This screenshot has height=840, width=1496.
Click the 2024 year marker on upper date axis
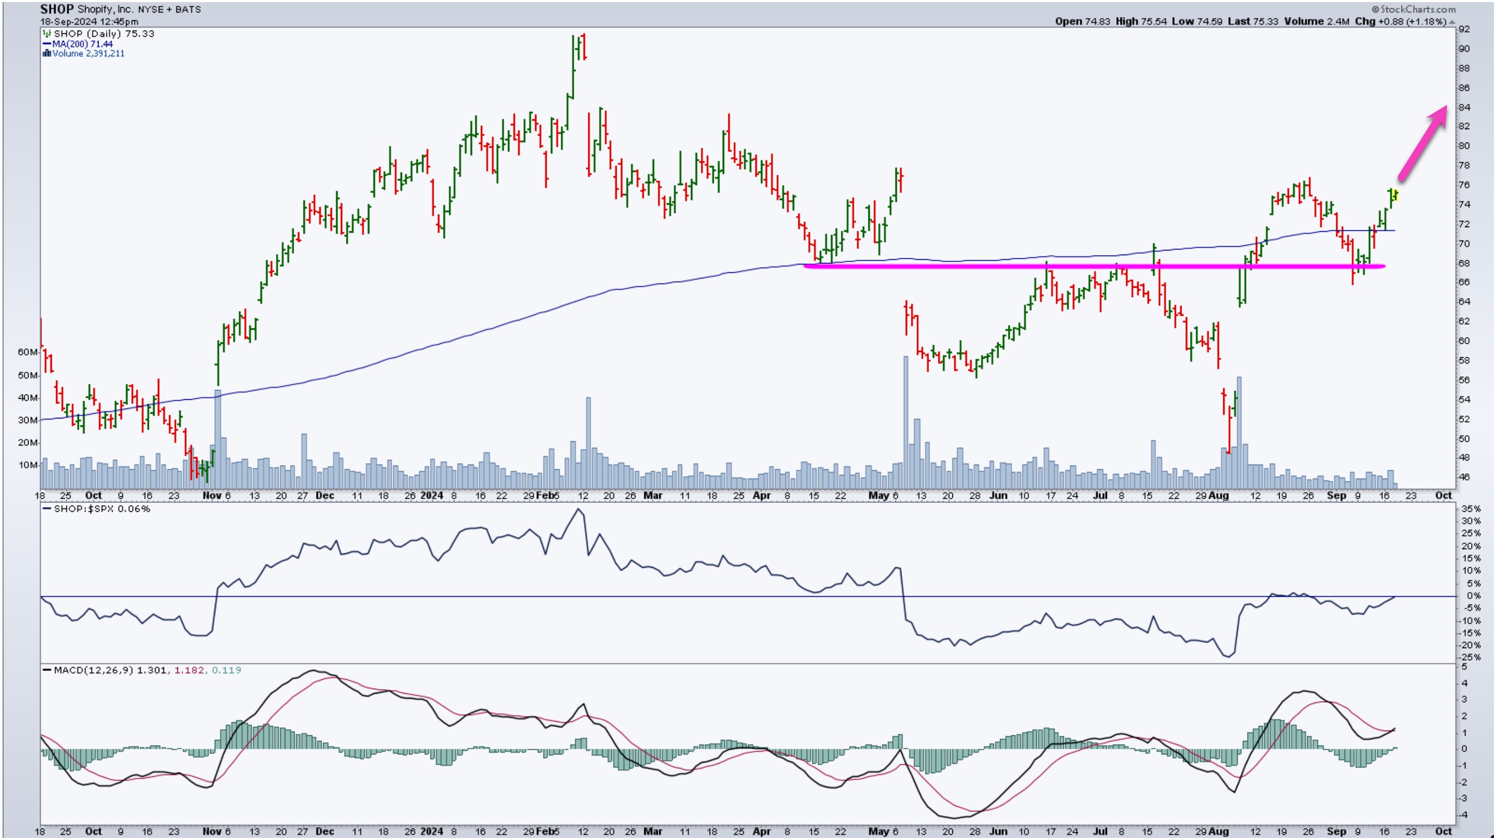[432, 496]
